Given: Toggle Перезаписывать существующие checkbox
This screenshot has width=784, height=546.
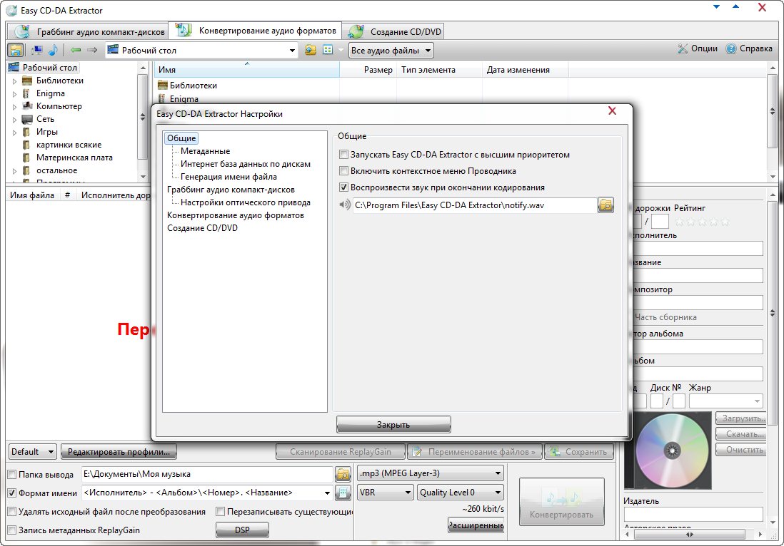Looking at the screenshot, I should pos(220,512).
